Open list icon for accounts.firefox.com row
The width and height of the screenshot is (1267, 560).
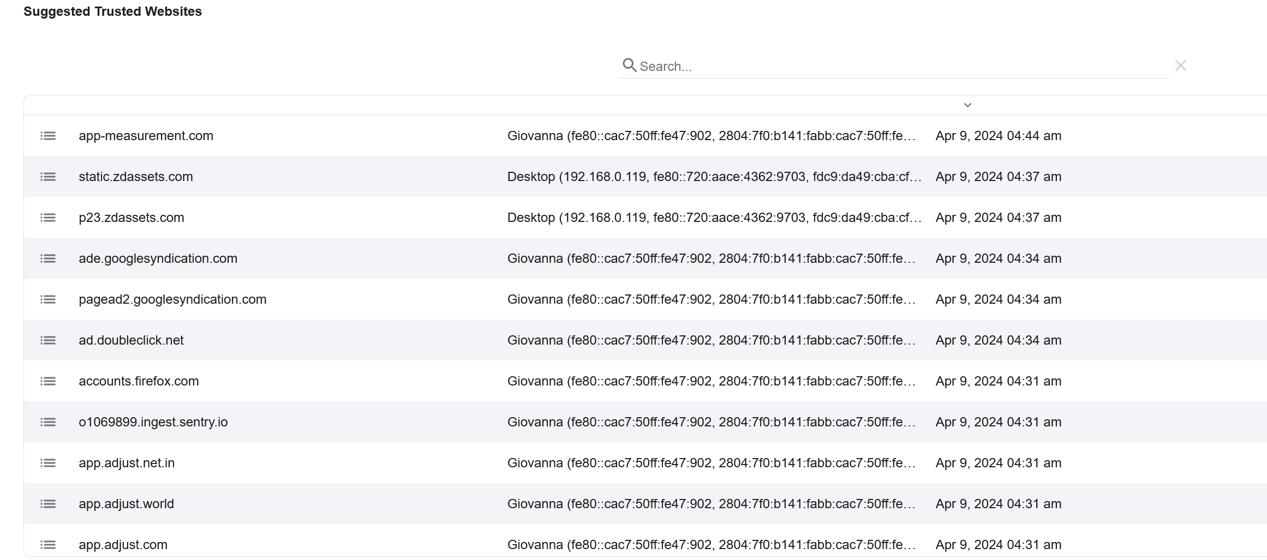(x=48, y=381)
